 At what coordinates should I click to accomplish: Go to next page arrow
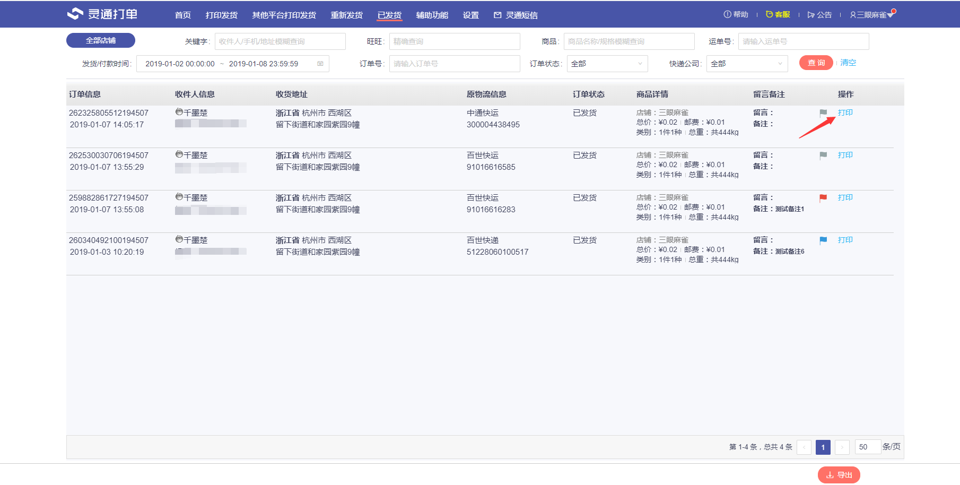pyautogui.click(x=842, y=447)
